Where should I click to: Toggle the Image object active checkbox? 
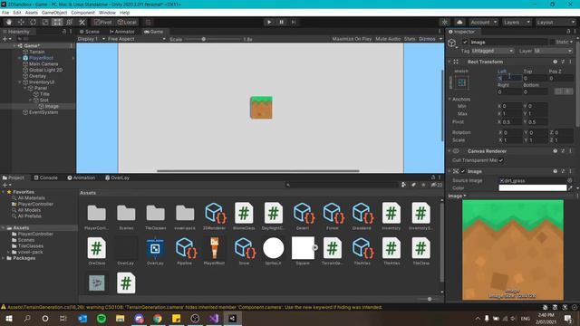(x=465, y=43)
